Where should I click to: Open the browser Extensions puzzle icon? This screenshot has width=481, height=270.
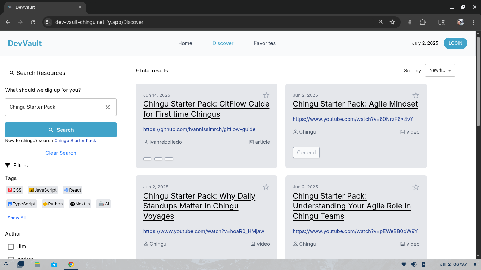423,22
